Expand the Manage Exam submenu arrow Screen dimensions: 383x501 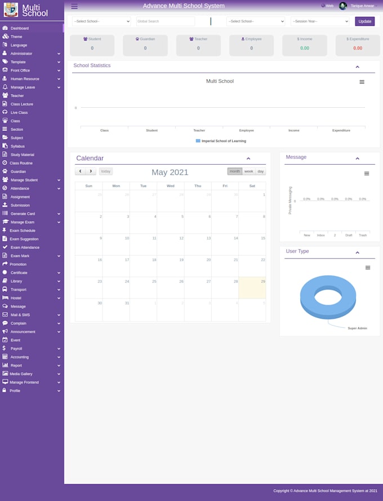(59, 222)
